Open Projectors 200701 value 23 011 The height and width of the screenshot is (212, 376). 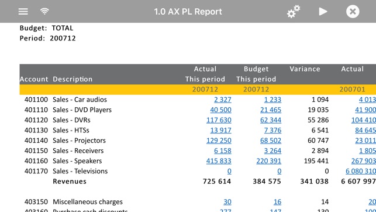(365, 140)
